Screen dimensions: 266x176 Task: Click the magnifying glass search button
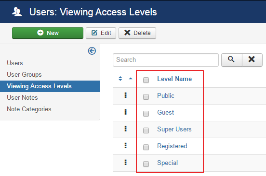tap(232, 60)
